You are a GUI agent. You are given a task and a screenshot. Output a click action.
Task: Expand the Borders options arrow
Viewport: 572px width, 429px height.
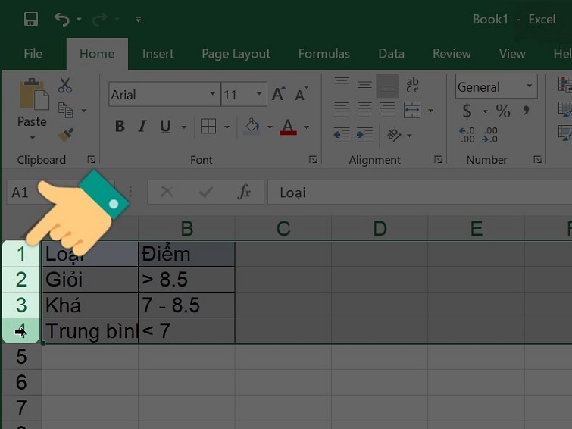click(227, 127)
